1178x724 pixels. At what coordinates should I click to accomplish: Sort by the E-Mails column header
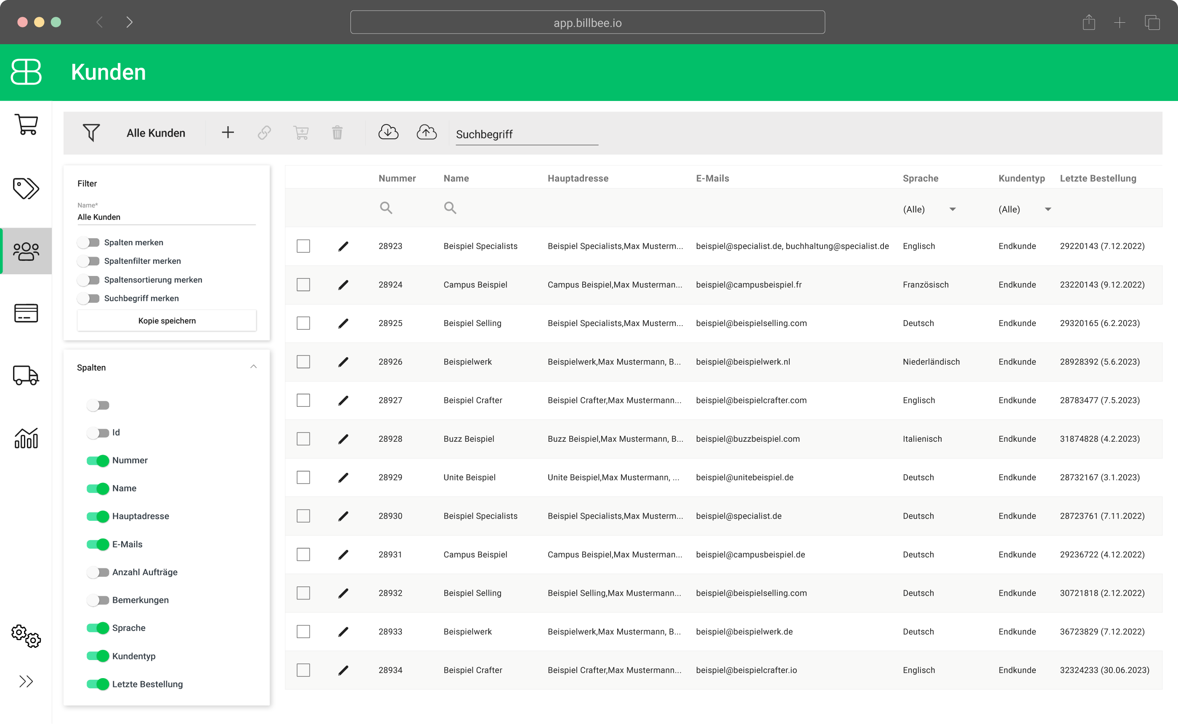pos(712,178)
